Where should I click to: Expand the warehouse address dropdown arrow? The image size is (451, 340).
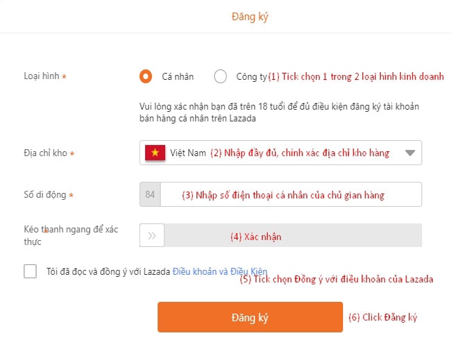tap(409, 153)
